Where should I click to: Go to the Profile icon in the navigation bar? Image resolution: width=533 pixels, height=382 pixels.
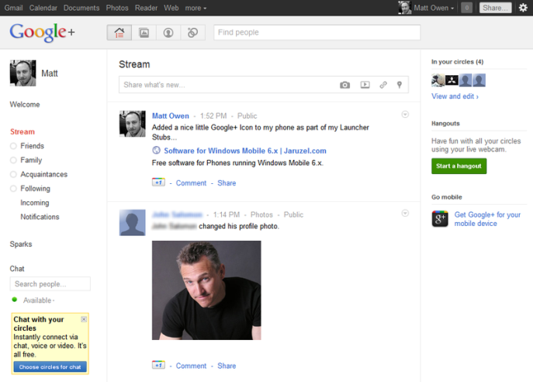click(168, 33)
